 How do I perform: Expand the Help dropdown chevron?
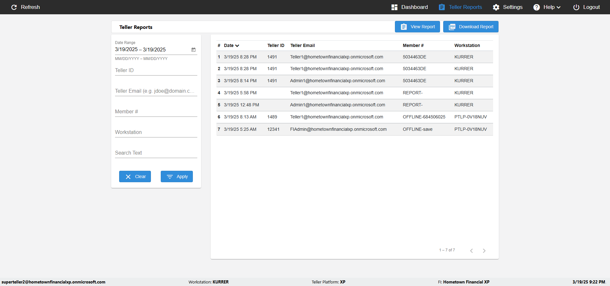[x=559, y=7]
